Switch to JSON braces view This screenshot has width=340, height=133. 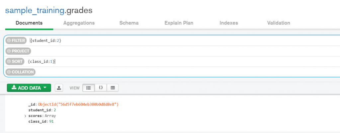click(101, 88)
